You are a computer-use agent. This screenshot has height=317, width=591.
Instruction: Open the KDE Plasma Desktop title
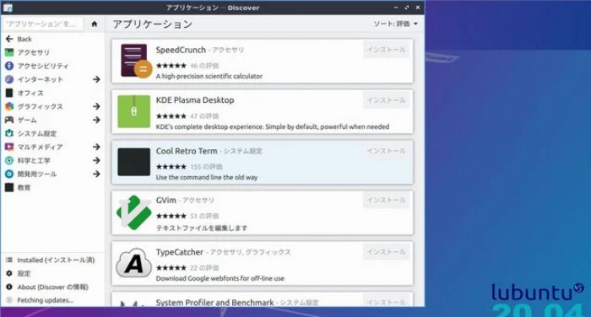(x=195, y=100)
